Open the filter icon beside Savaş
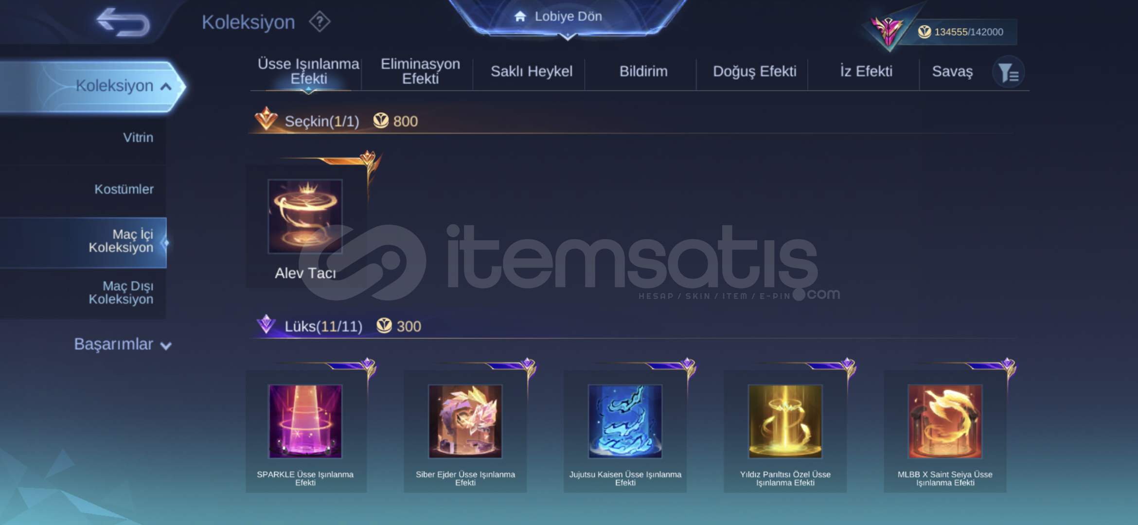This screenshot has width=1138, height=525. (1009, 72)
